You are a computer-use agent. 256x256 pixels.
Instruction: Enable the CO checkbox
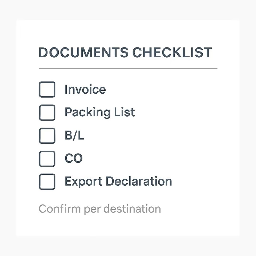[x=47, y=159]
